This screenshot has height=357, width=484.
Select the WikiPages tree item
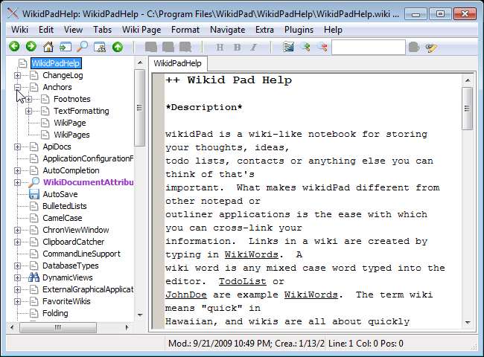tap(71, 135)
